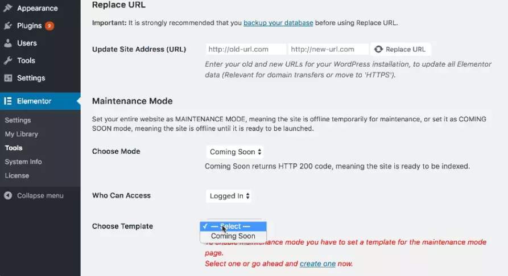Open Elementor Settings submenu item
This screenshot has width=508, height=276.
[18, 120]
